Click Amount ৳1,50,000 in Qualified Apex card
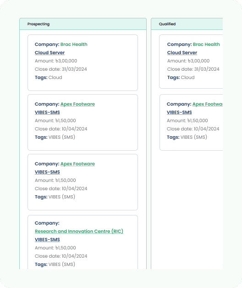This screenshot has height=288, width=242. click(x=187, y=120)
